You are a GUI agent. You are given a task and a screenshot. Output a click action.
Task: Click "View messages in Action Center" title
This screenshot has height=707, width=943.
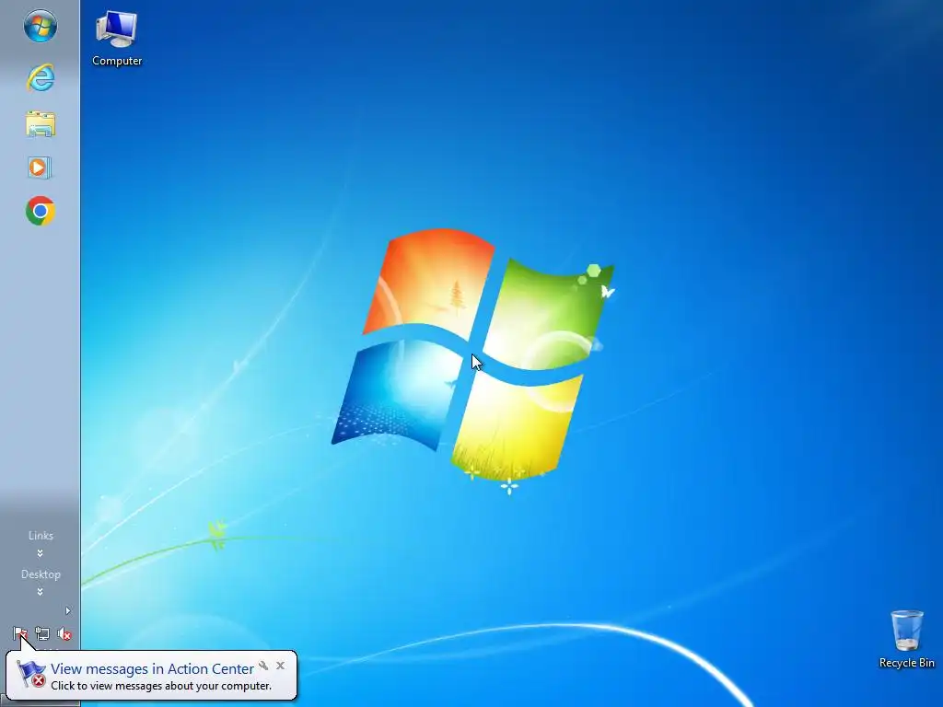pyautogui.click(x=152, y=668)
